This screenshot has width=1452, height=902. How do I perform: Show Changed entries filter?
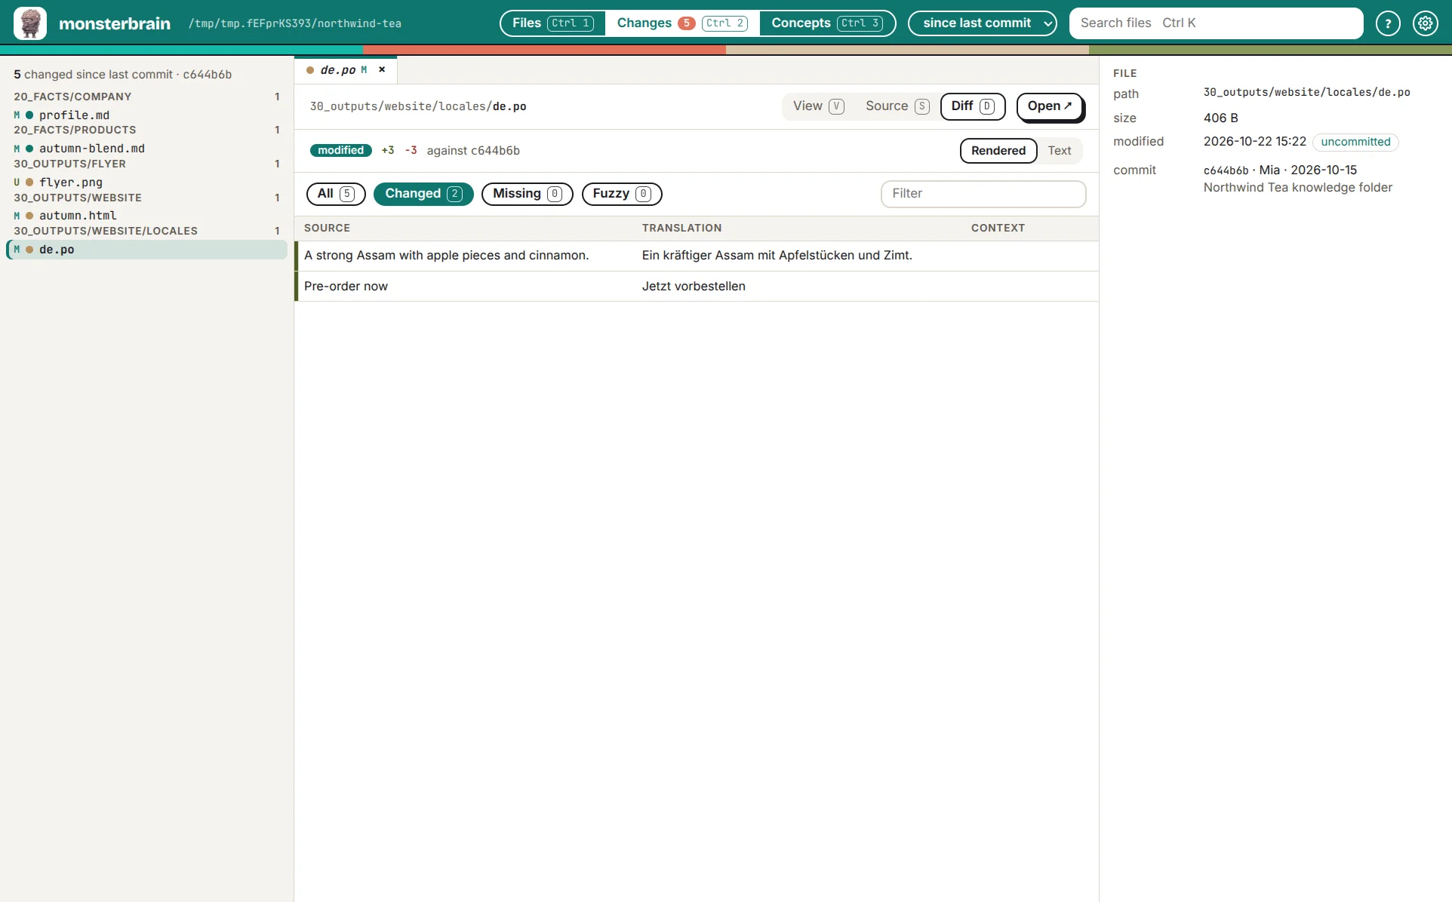423,194
